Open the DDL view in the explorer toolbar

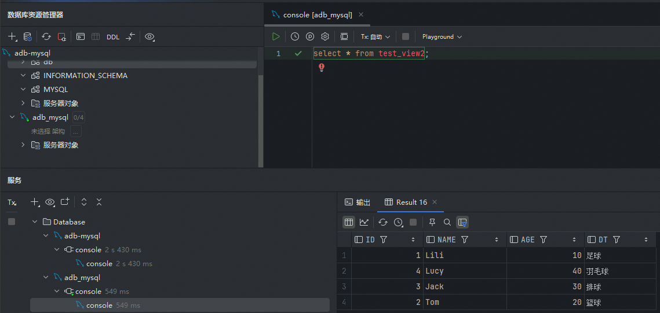pyautogui.click(x=113, y=37)
